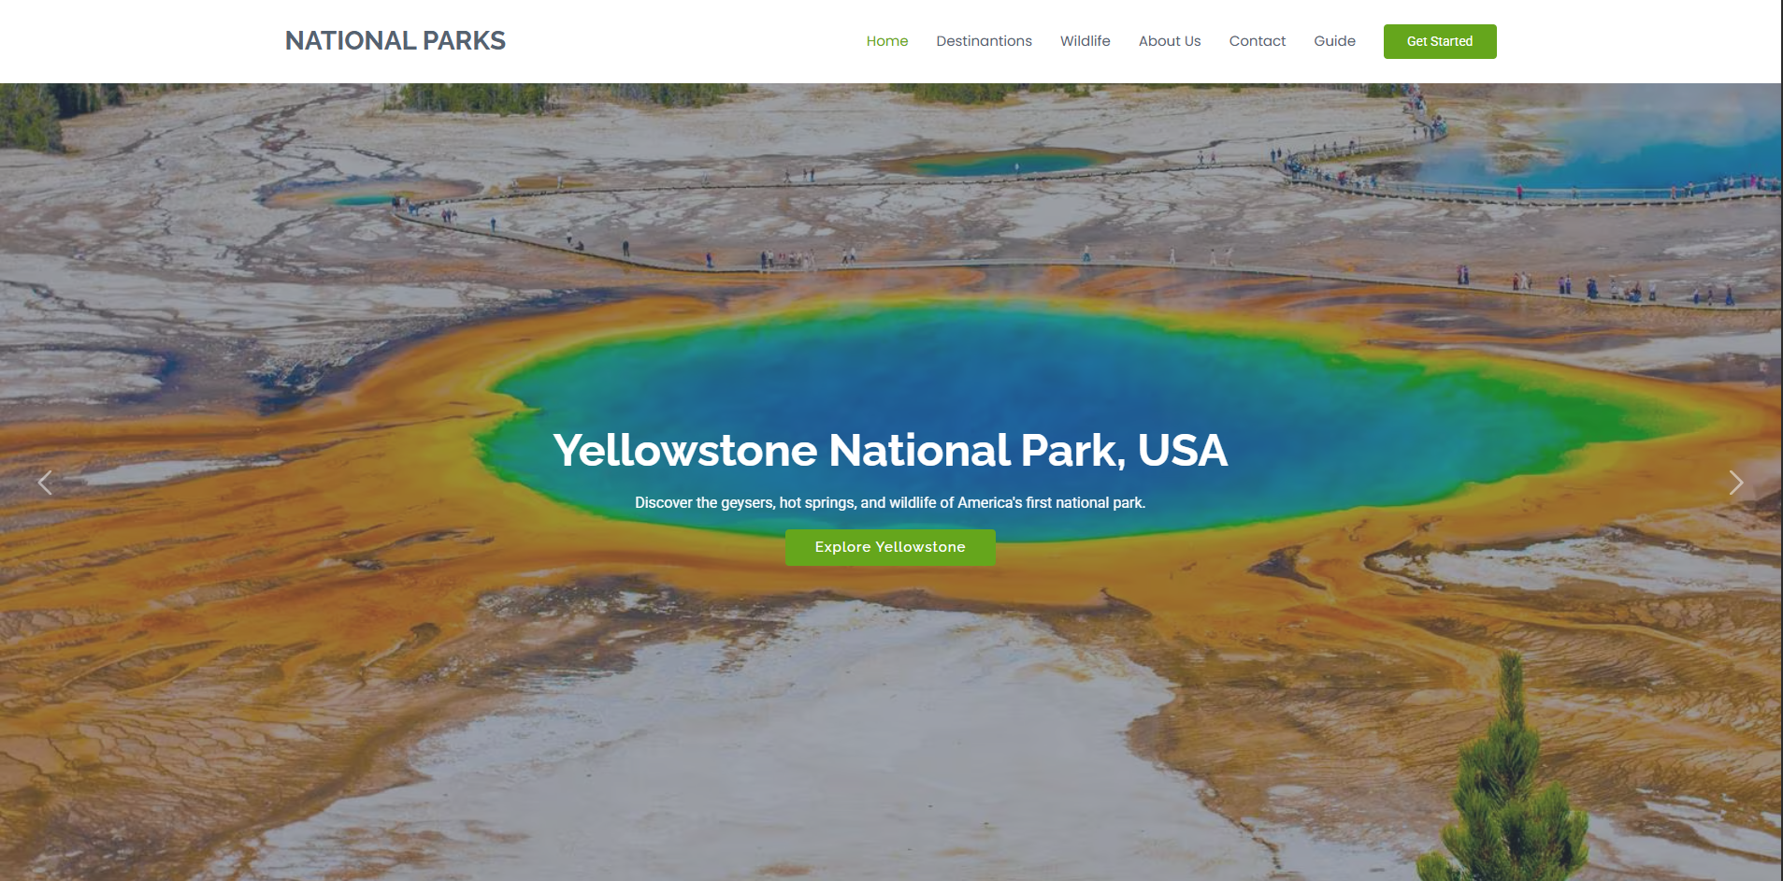The width and height of the screenshot is (1783, 881).
Task: Open the Home menu item
Action: click(x=887, y=41)
